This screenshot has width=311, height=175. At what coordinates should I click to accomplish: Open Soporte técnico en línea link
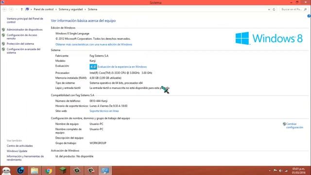[x=104, y=111]
